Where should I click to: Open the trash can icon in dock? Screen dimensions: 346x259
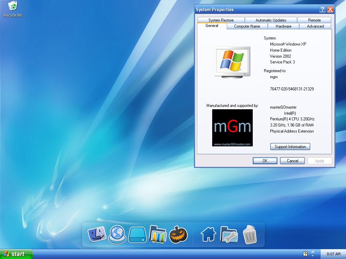coord(250,234)
